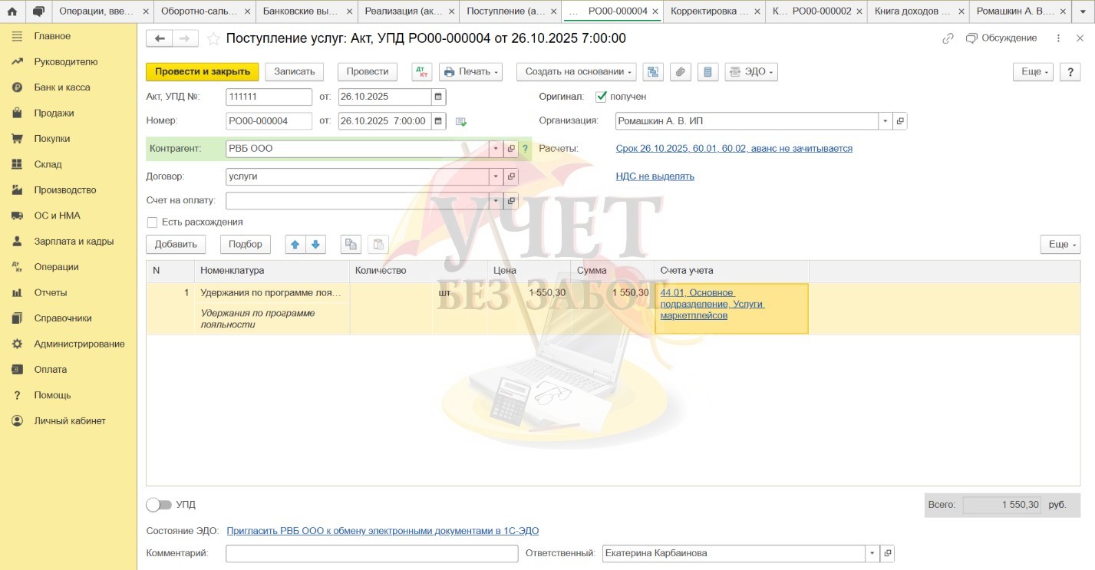The height and width of the screenshot is (570, 1095).
Task: Click the paperclip attached files icon
Action: 680,71
